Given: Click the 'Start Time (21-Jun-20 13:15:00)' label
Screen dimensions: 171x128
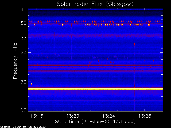Looking at the screenshot, I should pyautogui.click(x=95, y=122).
